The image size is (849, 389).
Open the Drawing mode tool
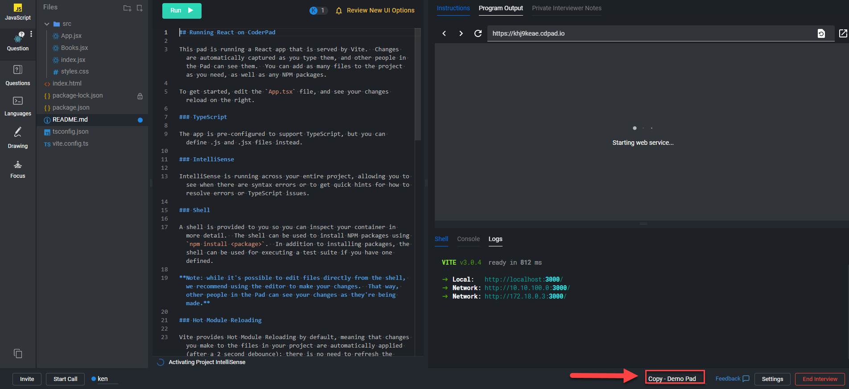point(17,137)
